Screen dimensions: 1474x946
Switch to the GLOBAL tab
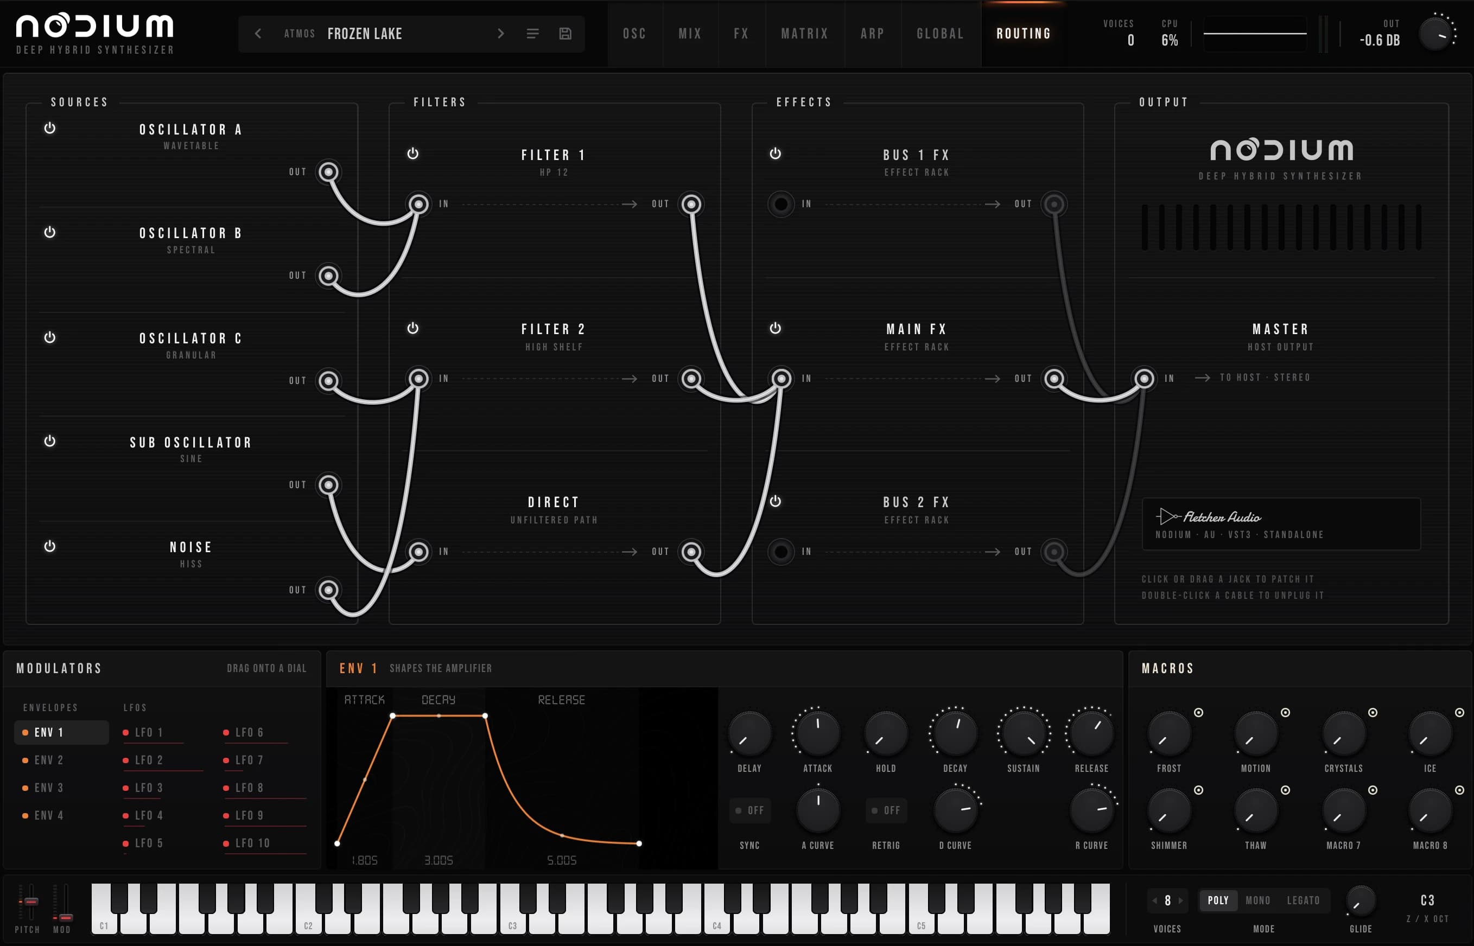tap(940, 34)
